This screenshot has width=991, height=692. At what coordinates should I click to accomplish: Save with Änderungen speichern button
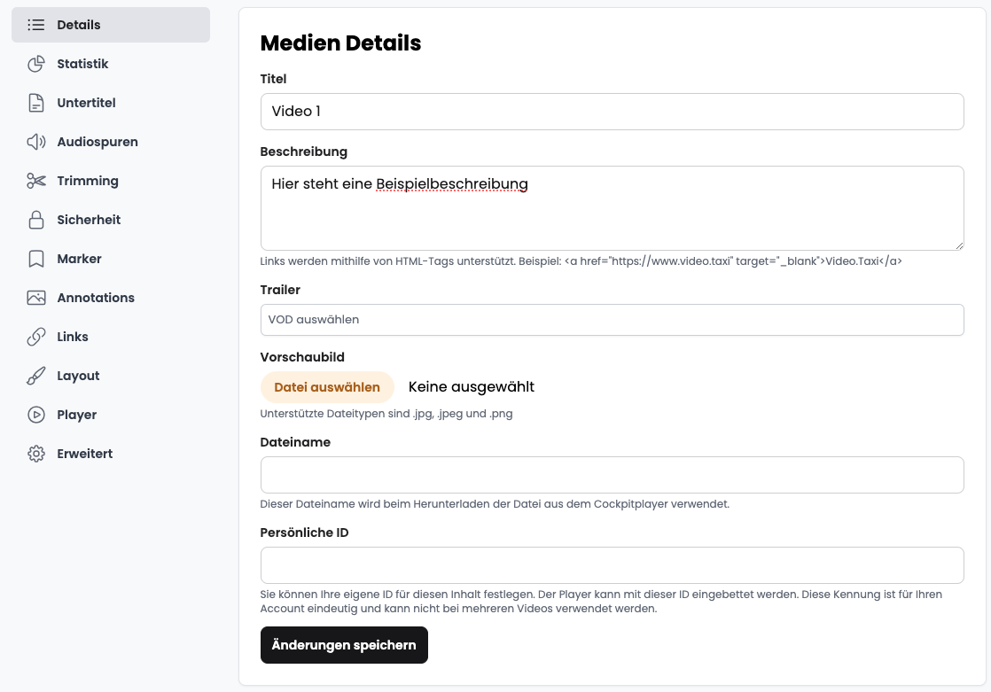[x=344, y=645]
